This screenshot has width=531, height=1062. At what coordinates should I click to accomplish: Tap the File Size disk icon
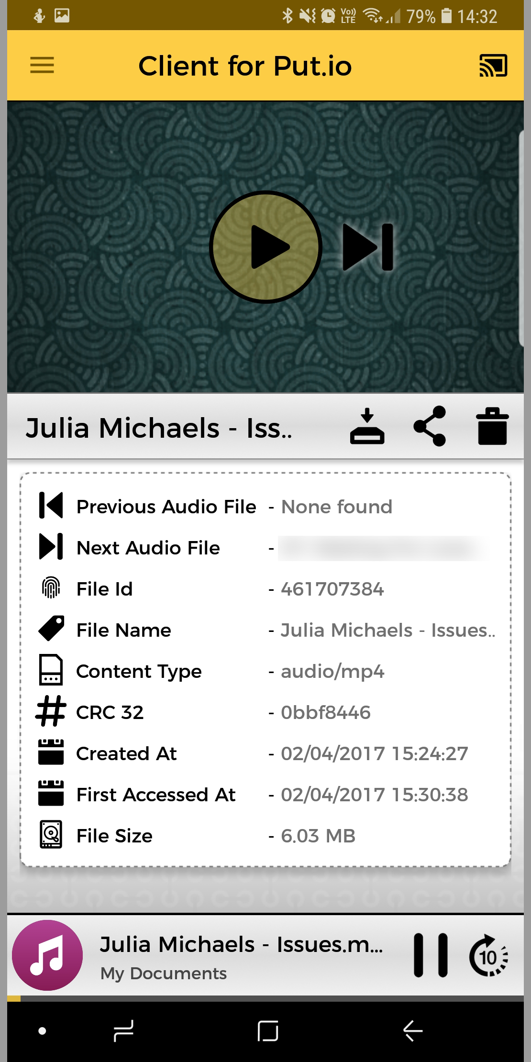point(51,834)
